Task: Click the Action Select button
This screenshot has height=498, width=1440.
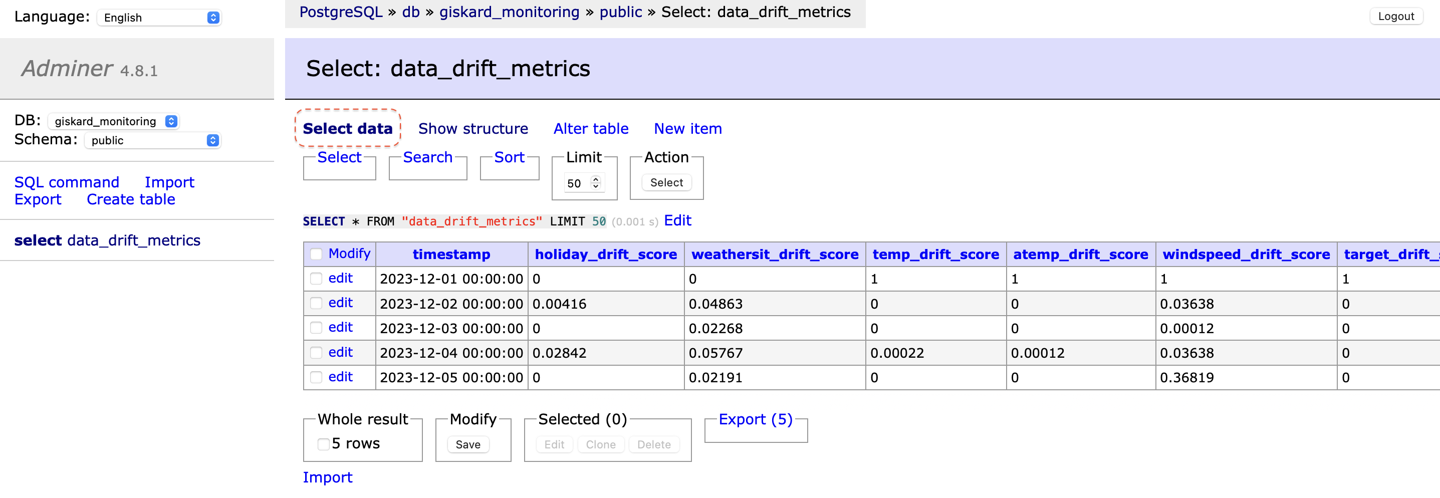Action: [666, 183]
